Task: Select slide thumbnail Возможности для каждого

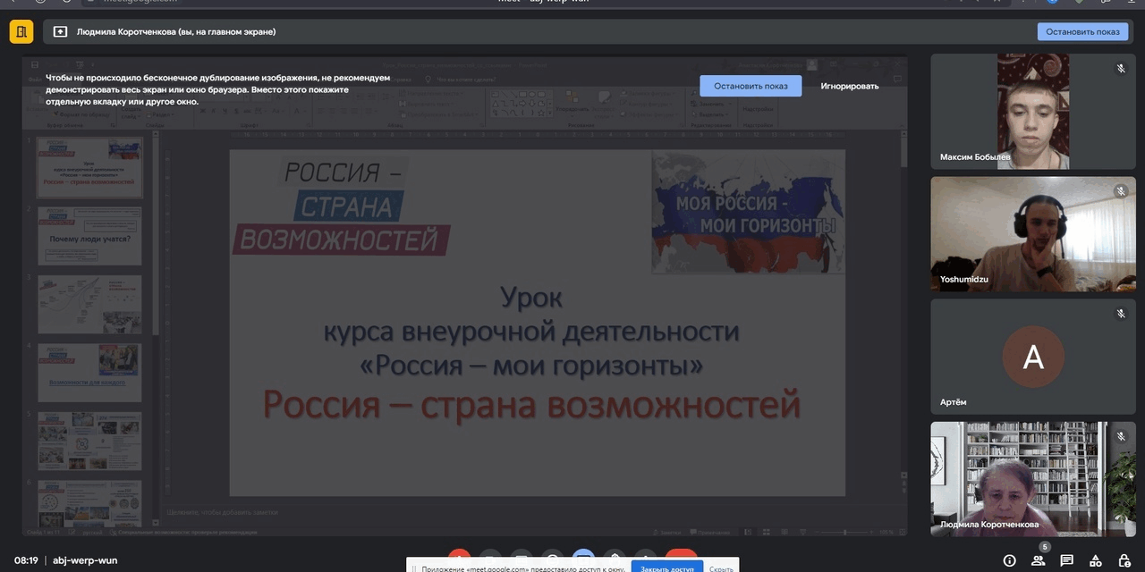Action: pos(89,373)
